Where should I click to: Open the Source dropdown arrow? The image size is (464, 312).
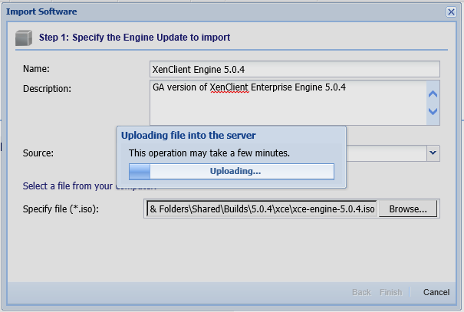click(x=433, y=153)
